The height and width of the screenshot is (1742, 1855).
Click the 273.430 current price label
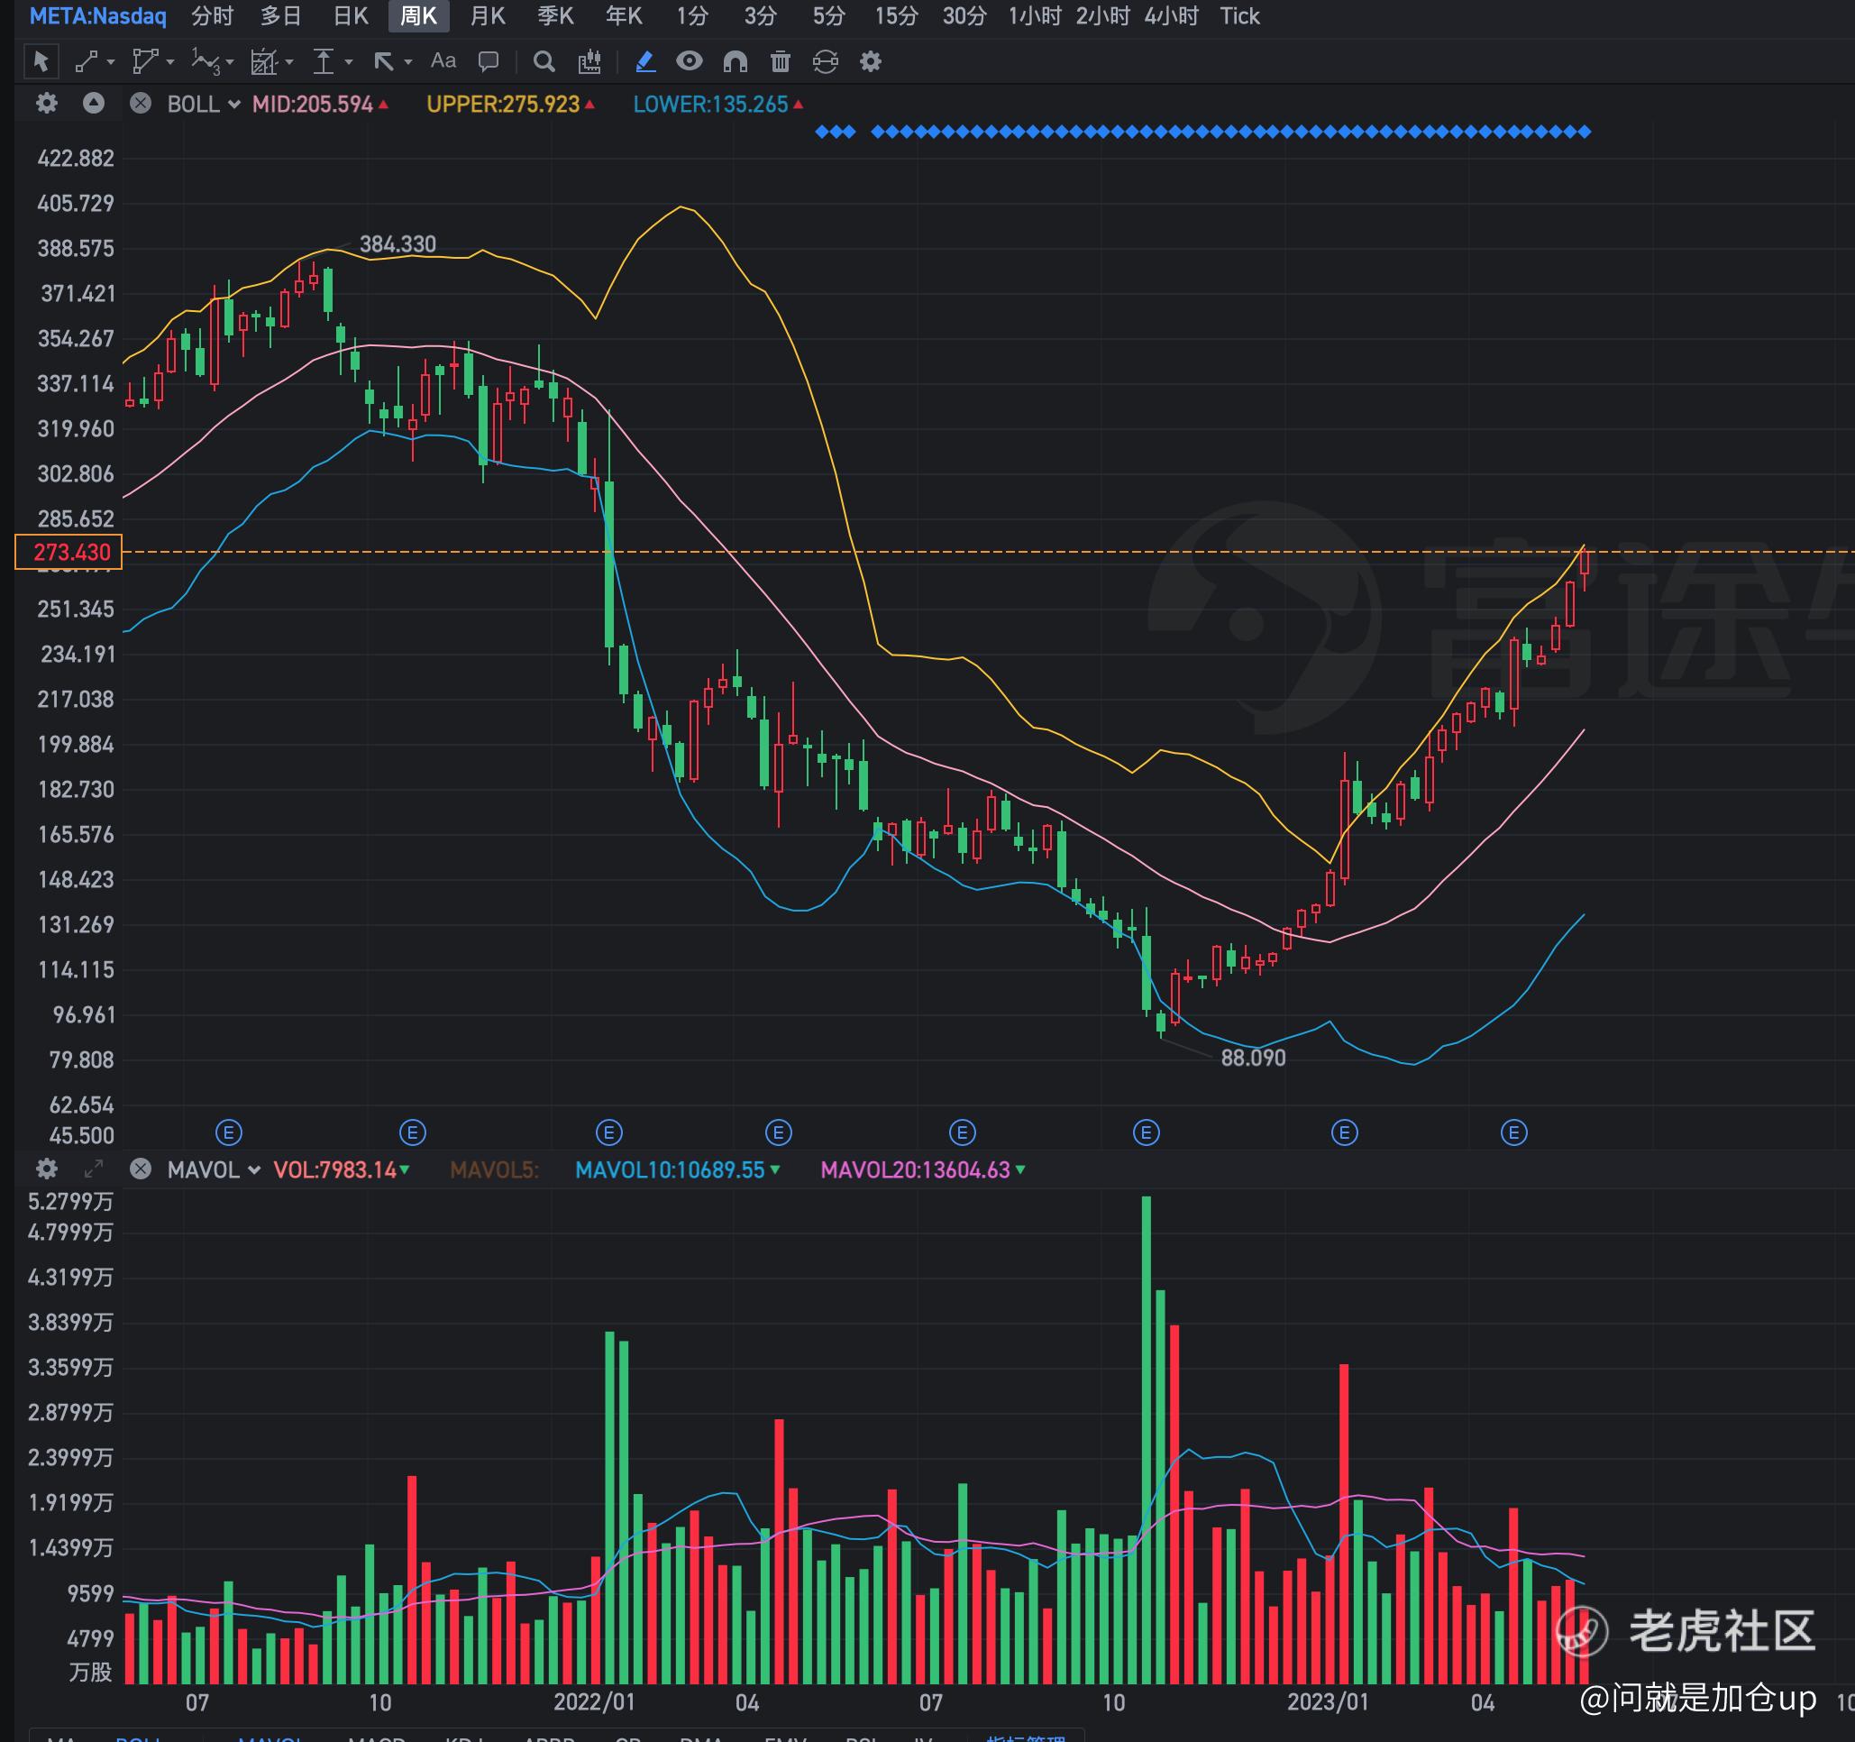70,552
